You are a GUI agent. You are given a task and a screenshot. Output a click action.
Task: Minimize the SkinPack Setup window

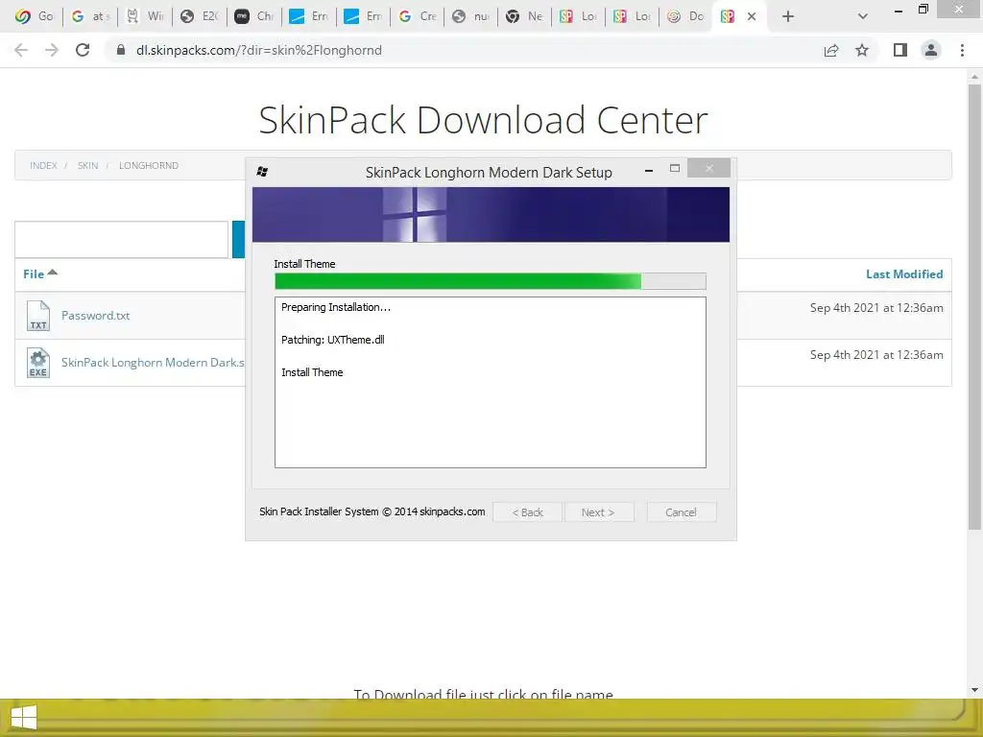click(x=649, y=169)
